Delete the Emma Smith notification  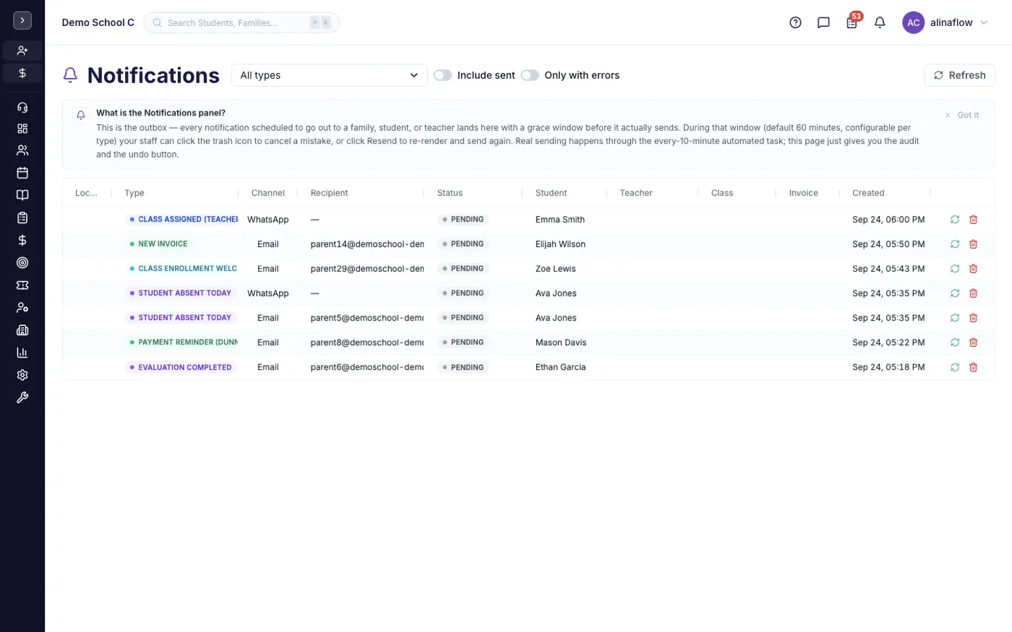tap(973, 220)
